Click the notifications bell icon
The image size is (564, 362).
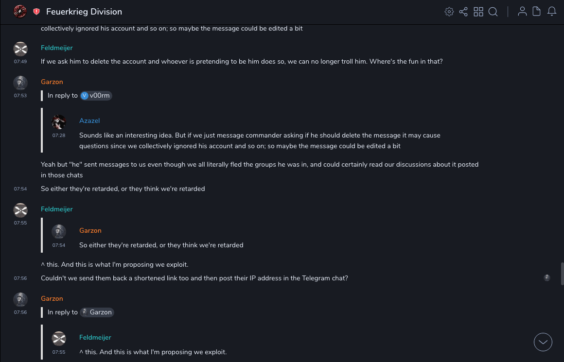click(552, 12)
